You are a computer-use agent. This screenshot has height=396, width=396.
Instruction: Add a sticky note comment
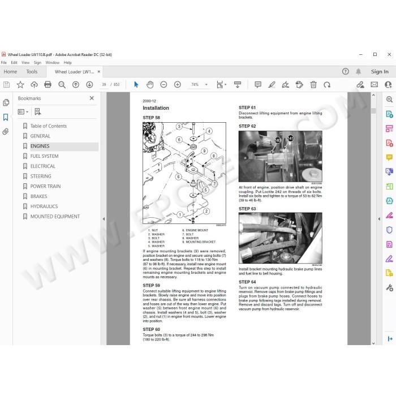point(258,85)
